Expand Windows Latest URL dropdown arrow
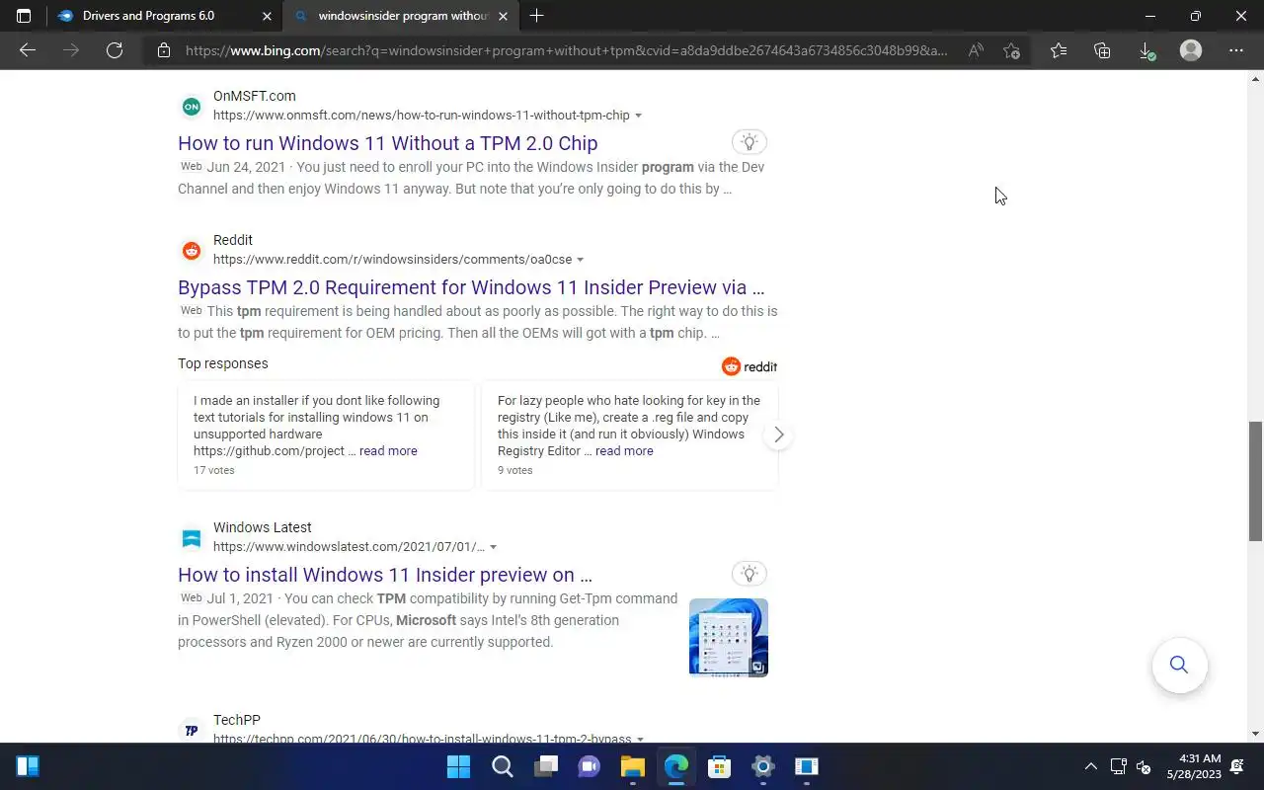This screenshot has width=1264, height=790. coord(493,547)
